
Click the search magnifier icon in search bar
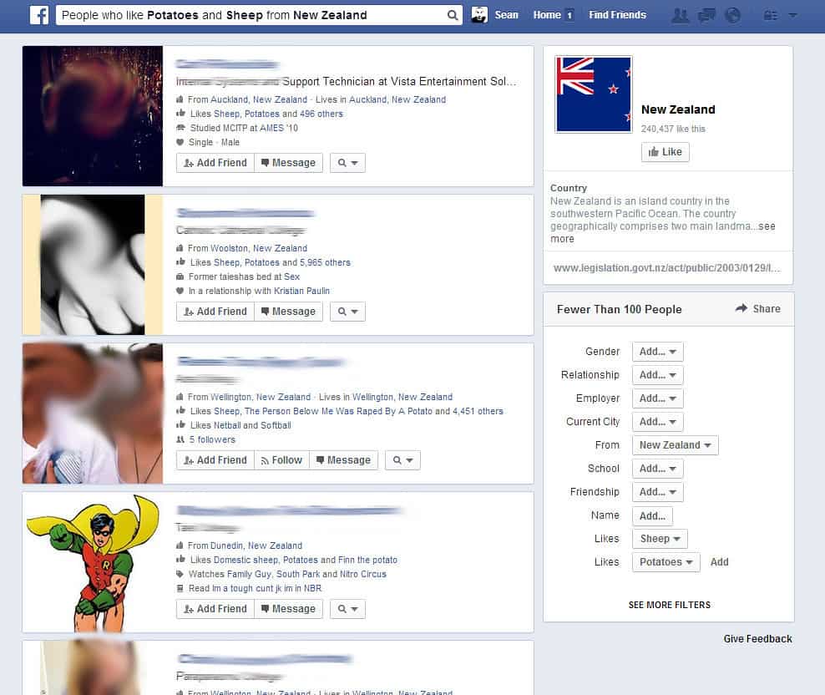(452, 15)
